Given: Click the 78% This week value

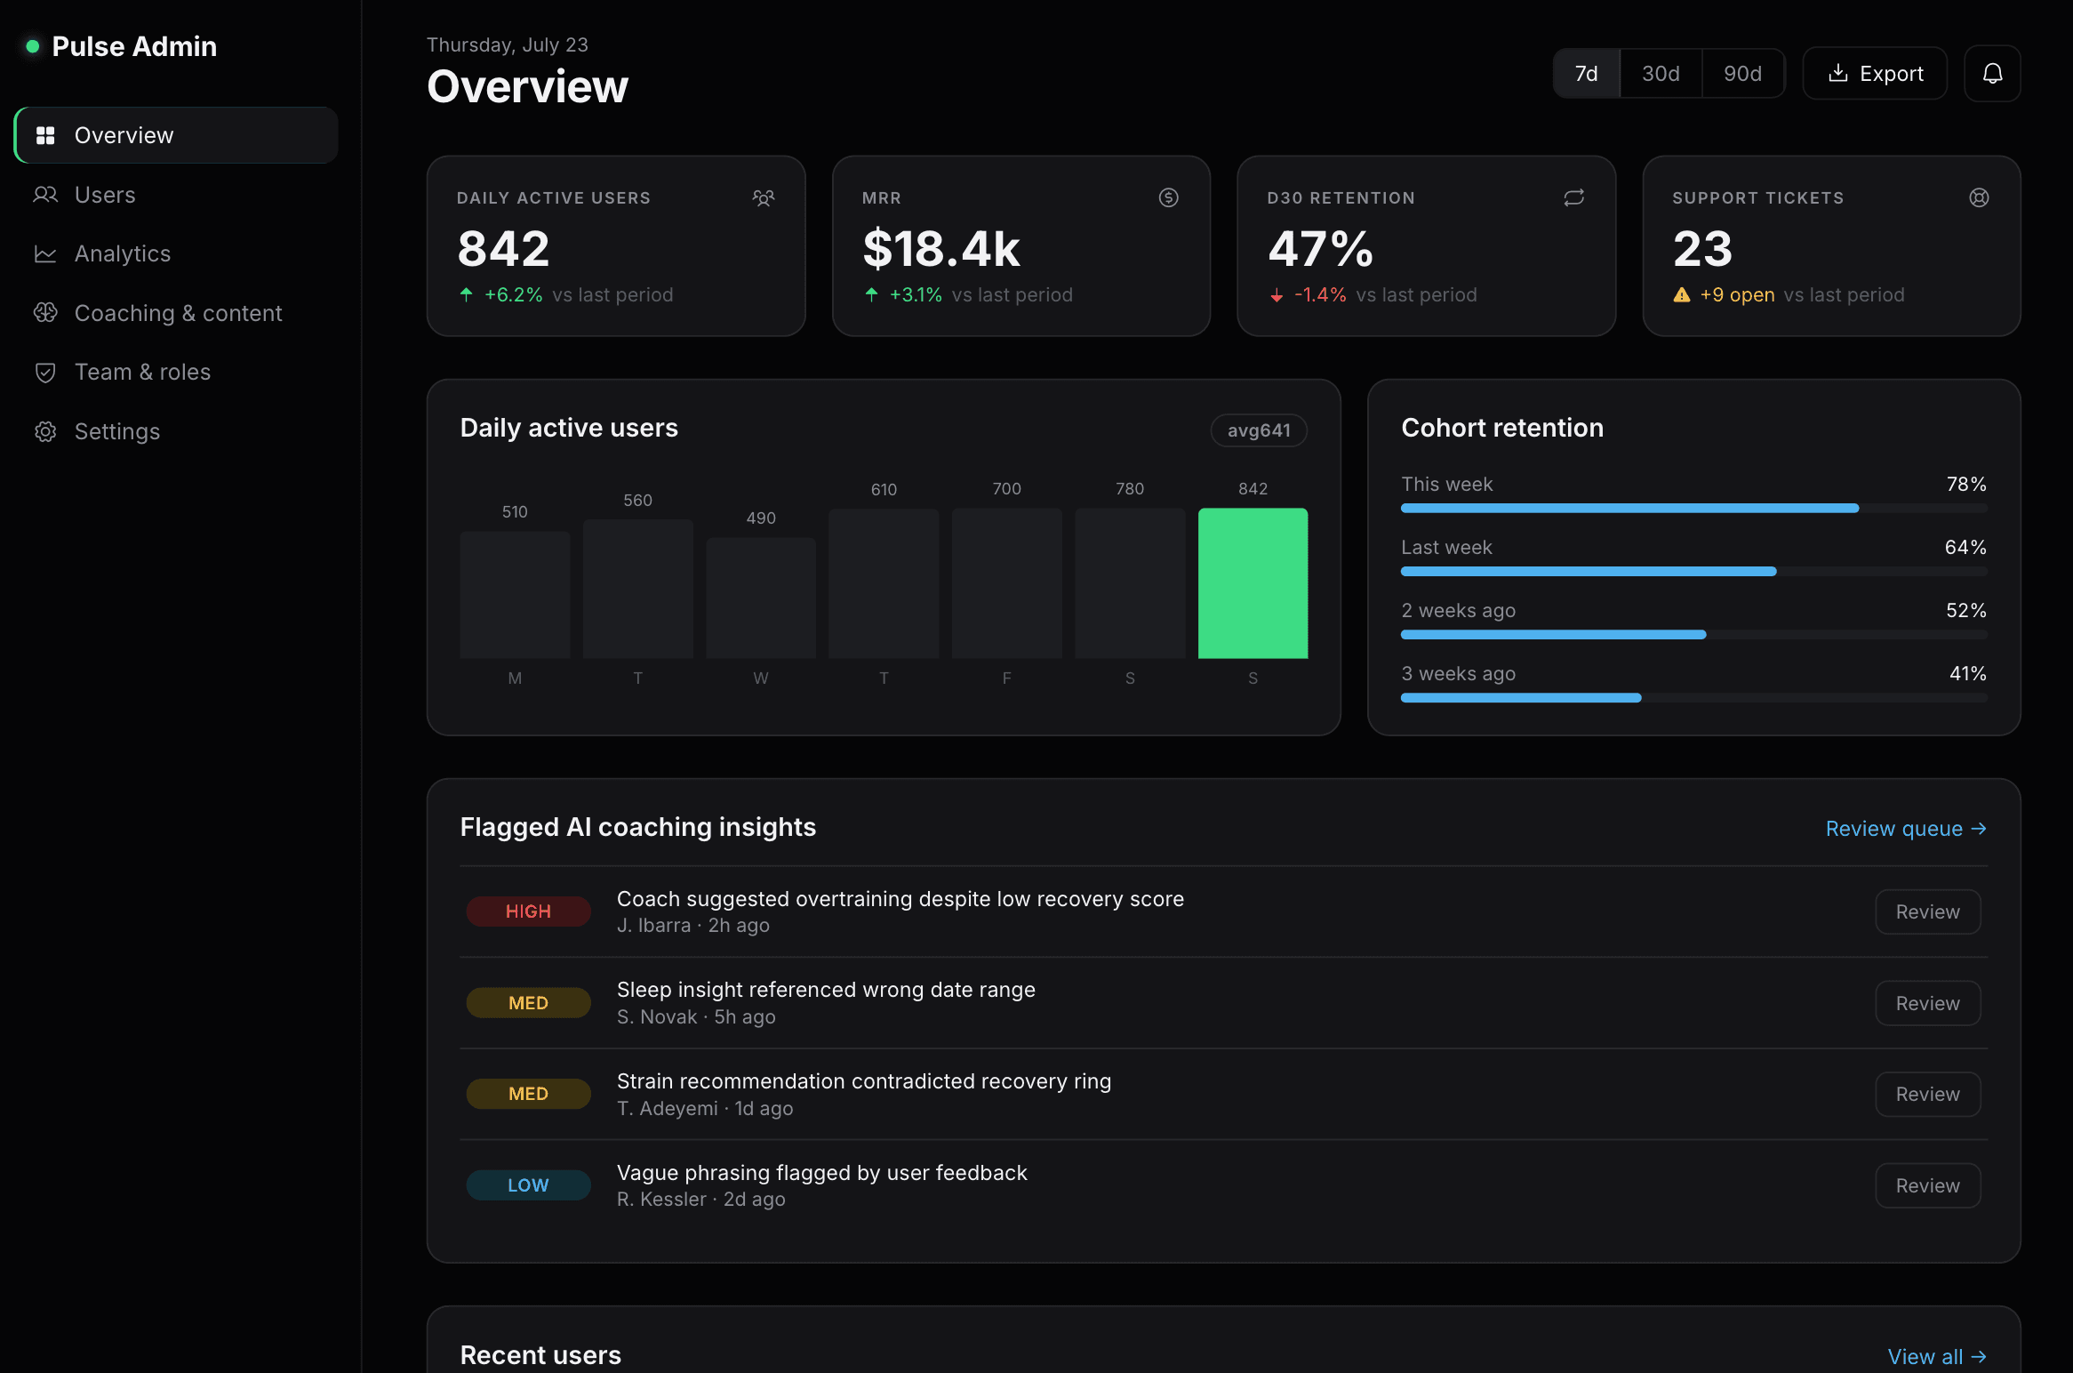Looking at the screenshot, I should click(1966, 485).
